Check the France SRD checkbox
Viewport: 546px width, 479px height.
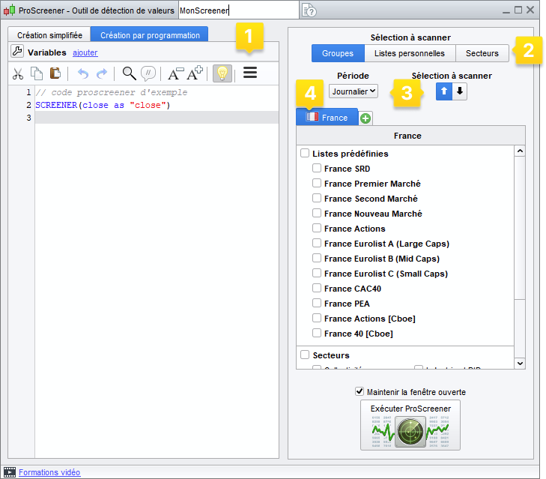(x=317, y=168)
